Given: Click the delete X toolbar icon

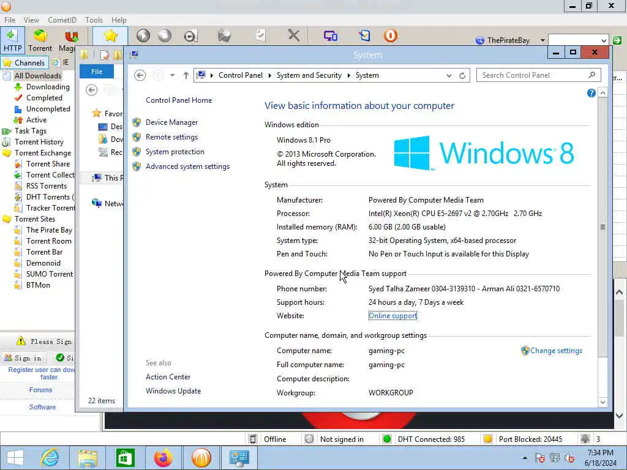Looking at the screenshot, I should click(x=294, y=35).
